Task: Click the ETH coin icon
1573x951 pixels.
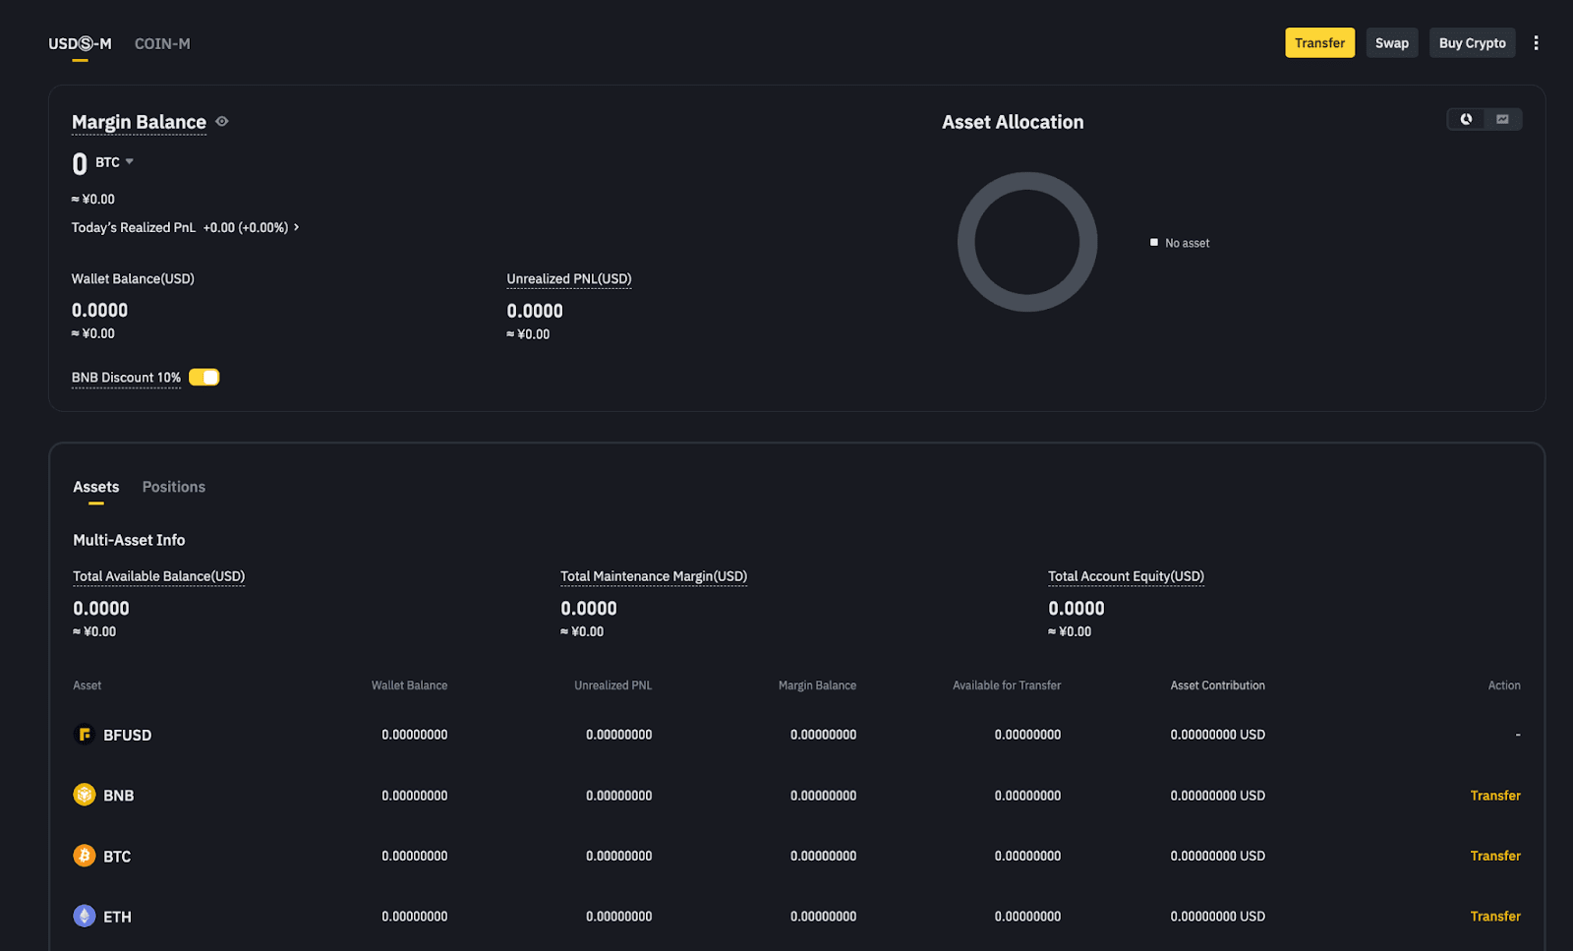Action: [x=85, y=916]
